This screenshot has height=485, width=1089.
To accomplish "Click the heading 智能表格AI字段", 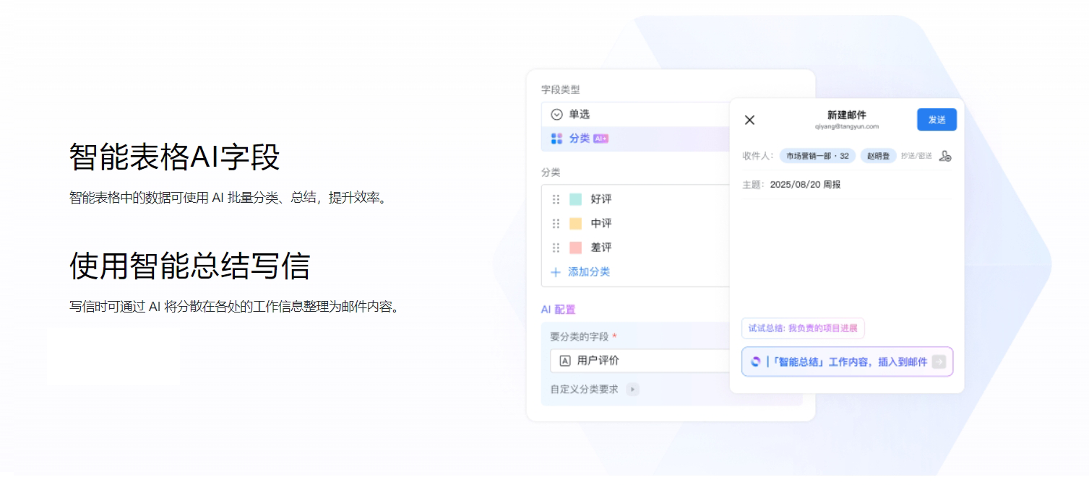I will (x=175, y=157).
